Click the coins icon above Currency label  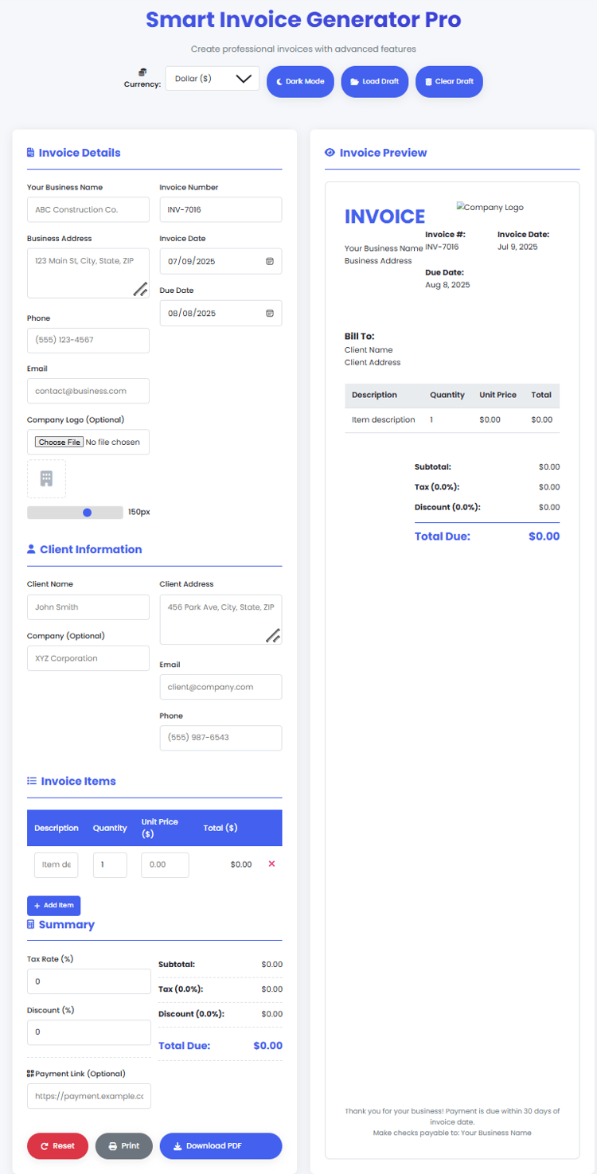(142, 72)
